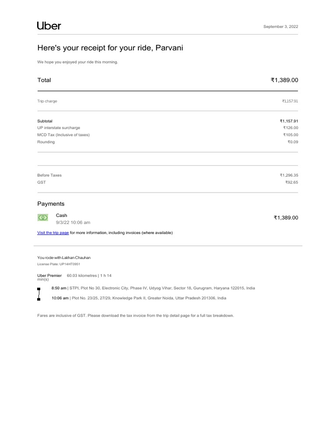Click the green cash payment icon
Screen dimensions: 336x448
(x=42, y=217)
